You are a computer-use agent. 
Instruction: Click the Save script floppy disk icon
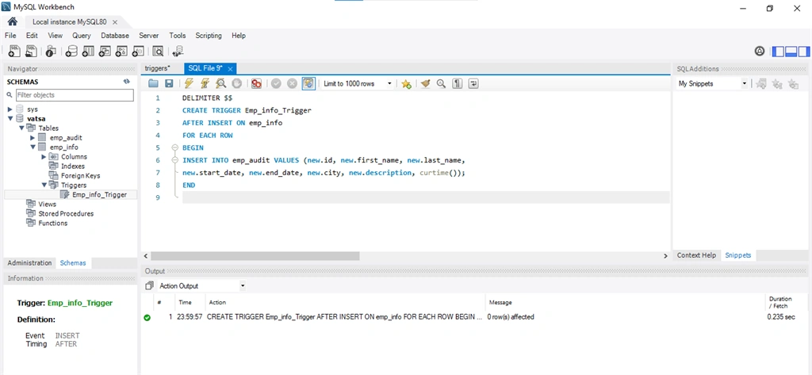[x=169, y=83]
